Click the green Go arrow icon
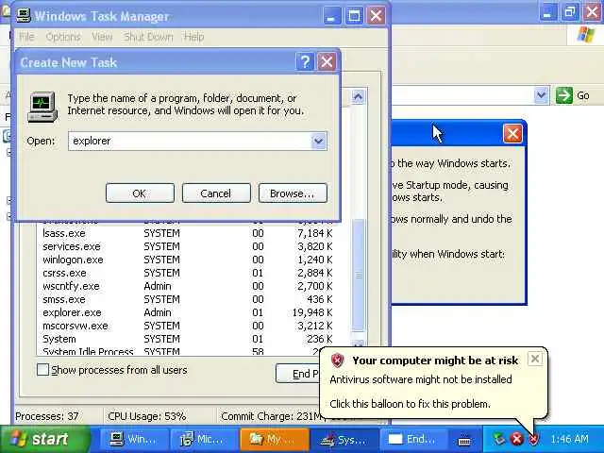Image resolution: width=604 pixels, height=453 pixels. pos(564,95)
